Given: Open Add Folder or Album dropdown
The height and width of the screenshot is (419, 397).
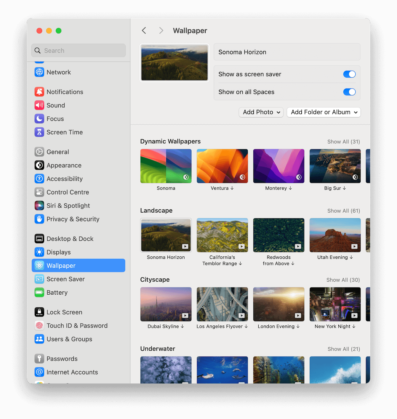Looking at the screenshot, I should [324, 112].
